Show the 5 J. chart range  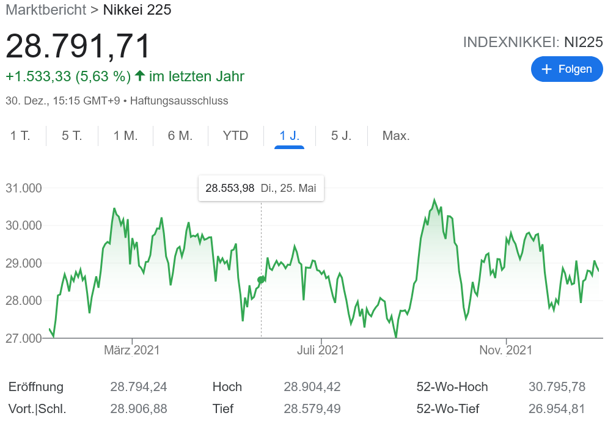(x=342, y=136)
